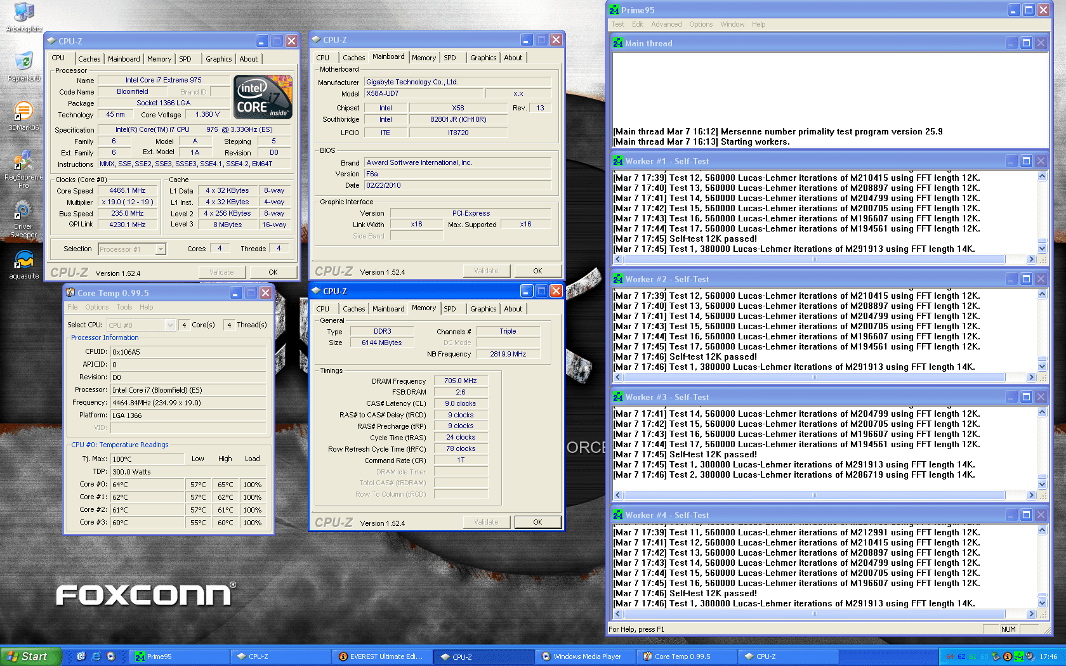Click the green Prime95 tray icon
The width and height of the screenshot is (1066, 666).
click(1018, 656)
